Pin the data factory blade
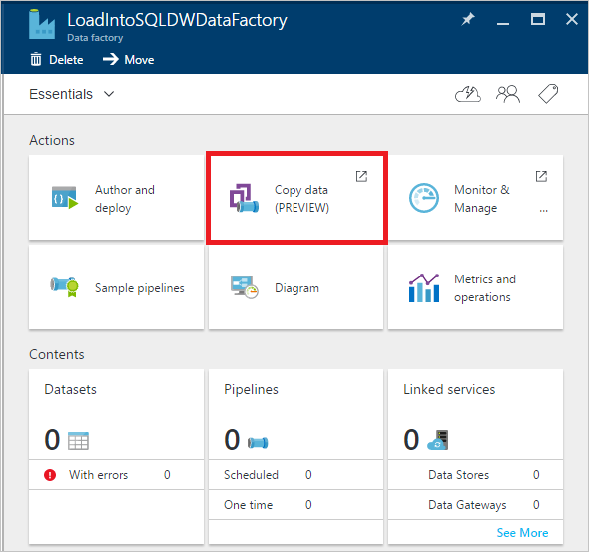589x552 pixels. tap(468, 19)
